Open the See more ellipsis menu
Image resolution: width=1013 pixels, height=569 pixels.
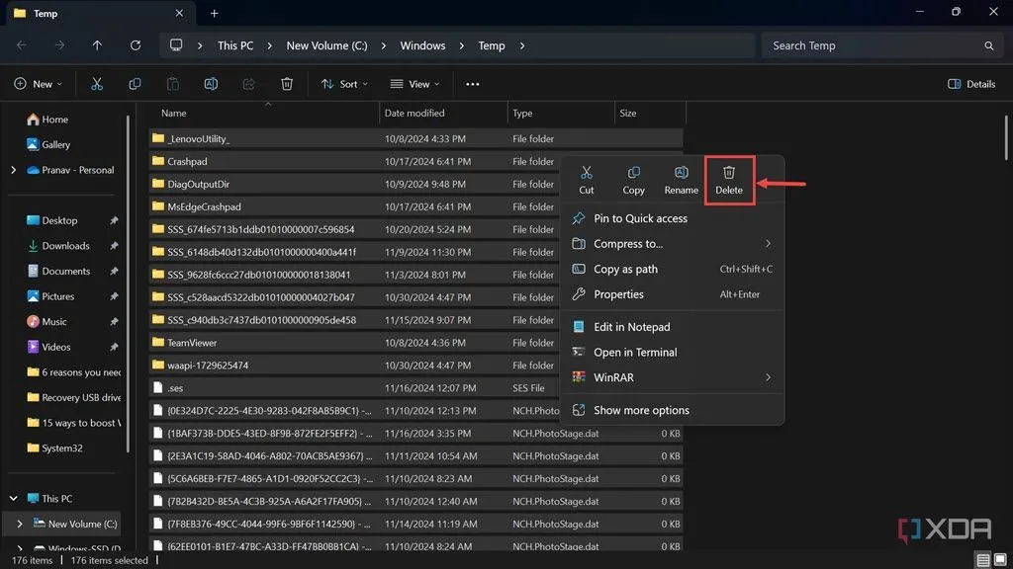click(472, 84)
